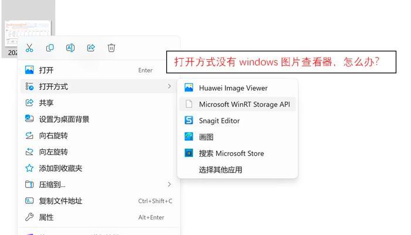Open the 压缩到... entry
The height and width of the screenshot is (235, 411).
[97, 184]
